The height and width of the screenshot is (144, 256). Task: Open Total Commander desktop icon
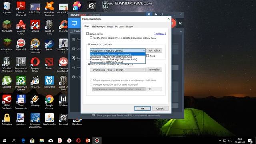coord(21,102)
